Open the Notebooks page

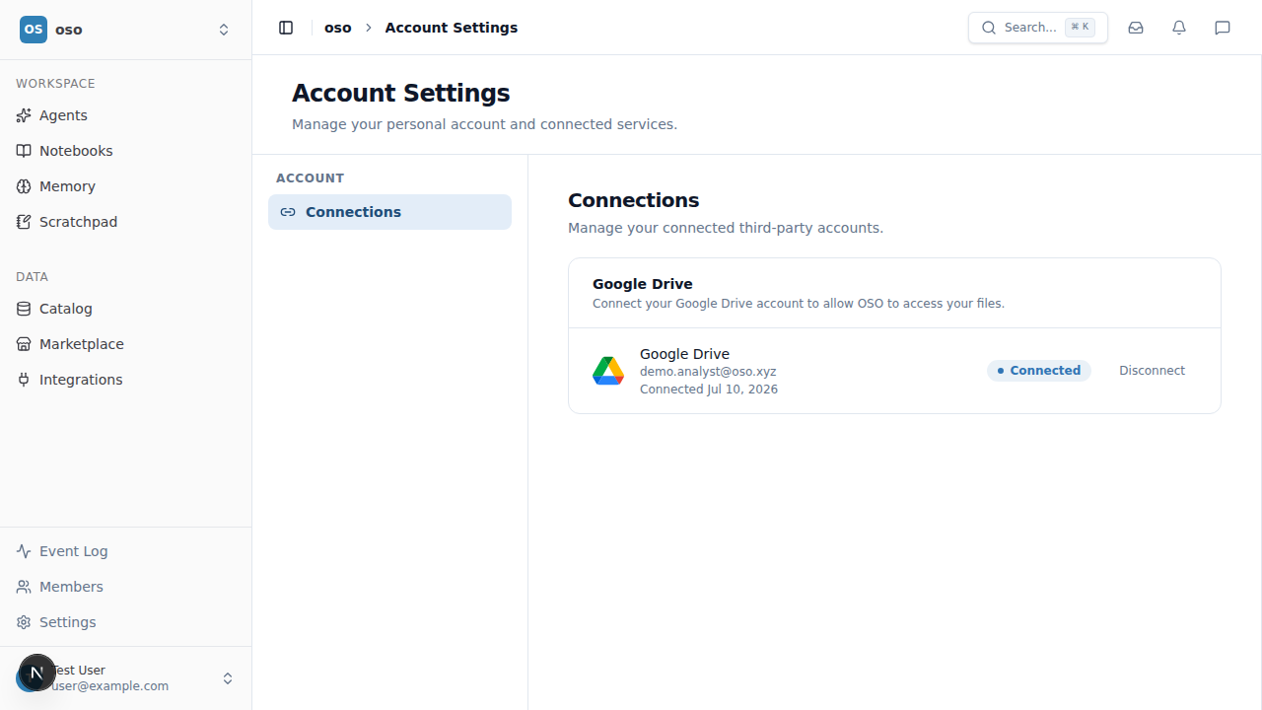click(126, 151)
